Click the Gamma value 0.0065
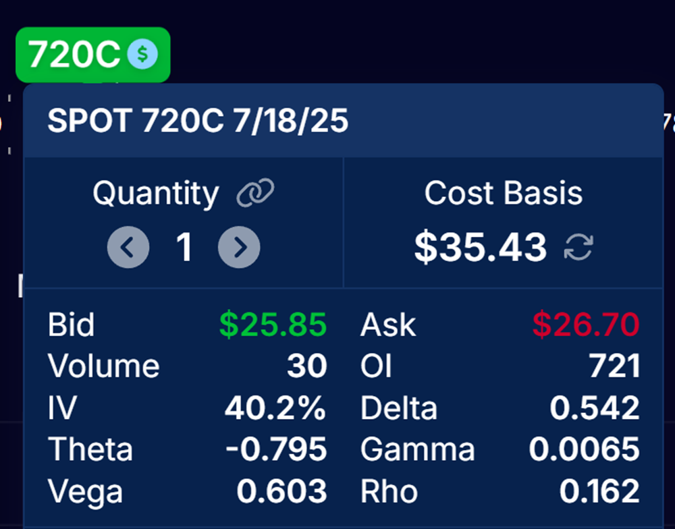Screen dimensions: 675x529 click(x=584, y=449)
